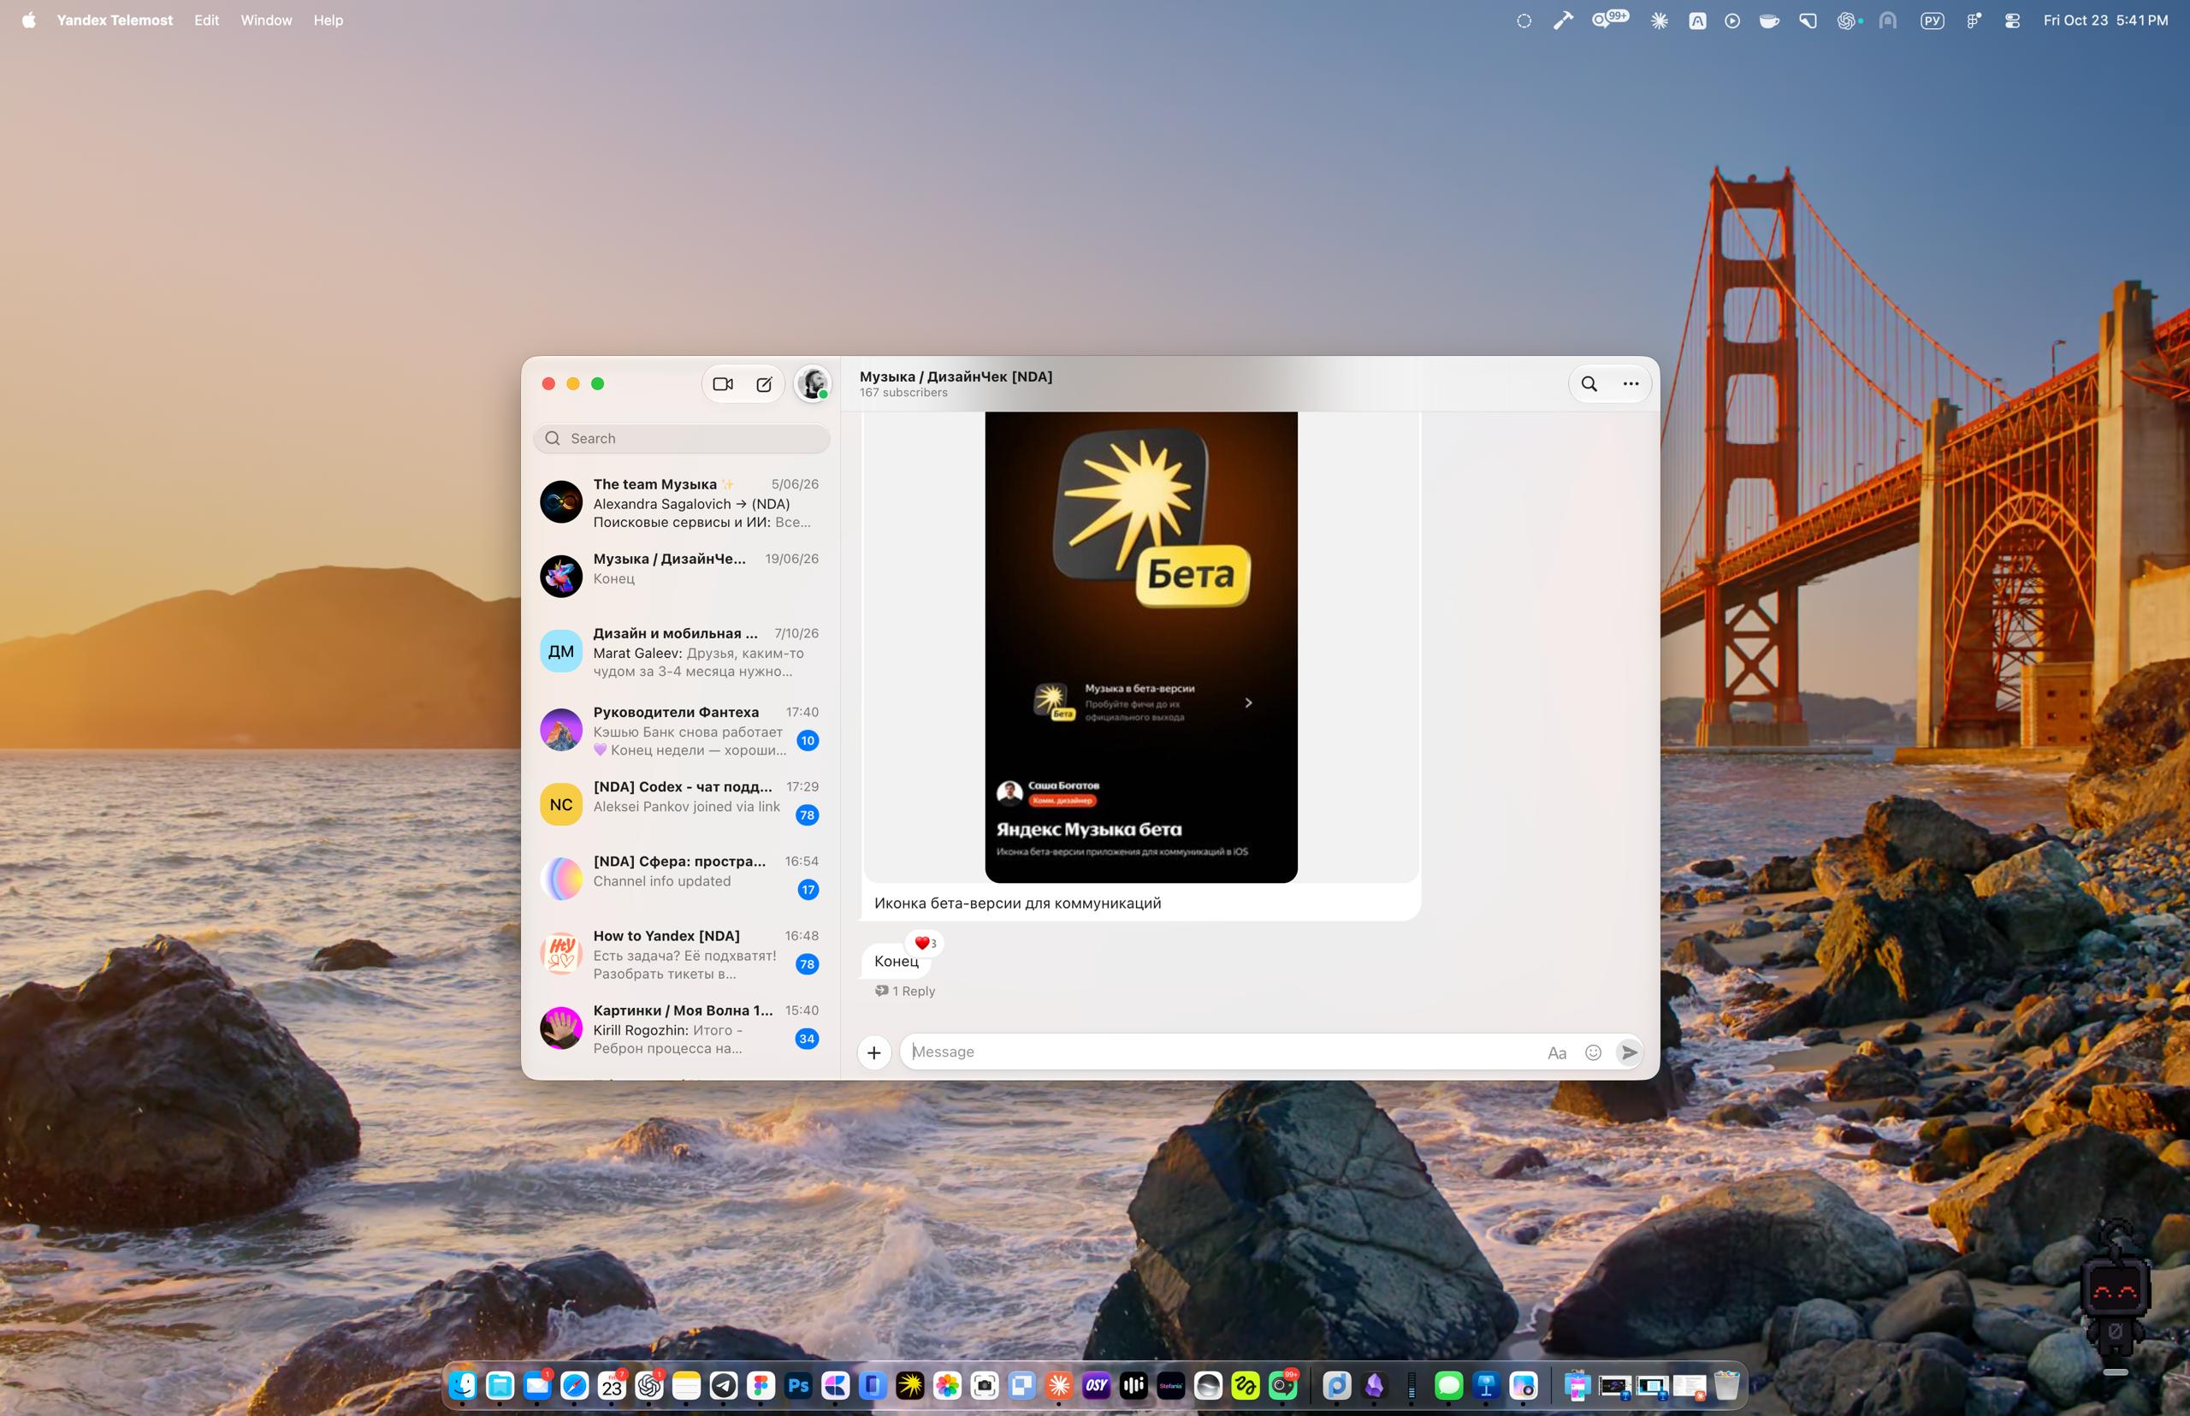
Task: Open Messages from the Dock
Action: (1448, 1384)
